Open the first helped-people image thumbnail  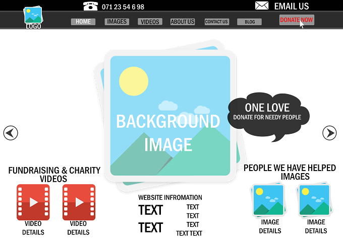click(268, 200)
